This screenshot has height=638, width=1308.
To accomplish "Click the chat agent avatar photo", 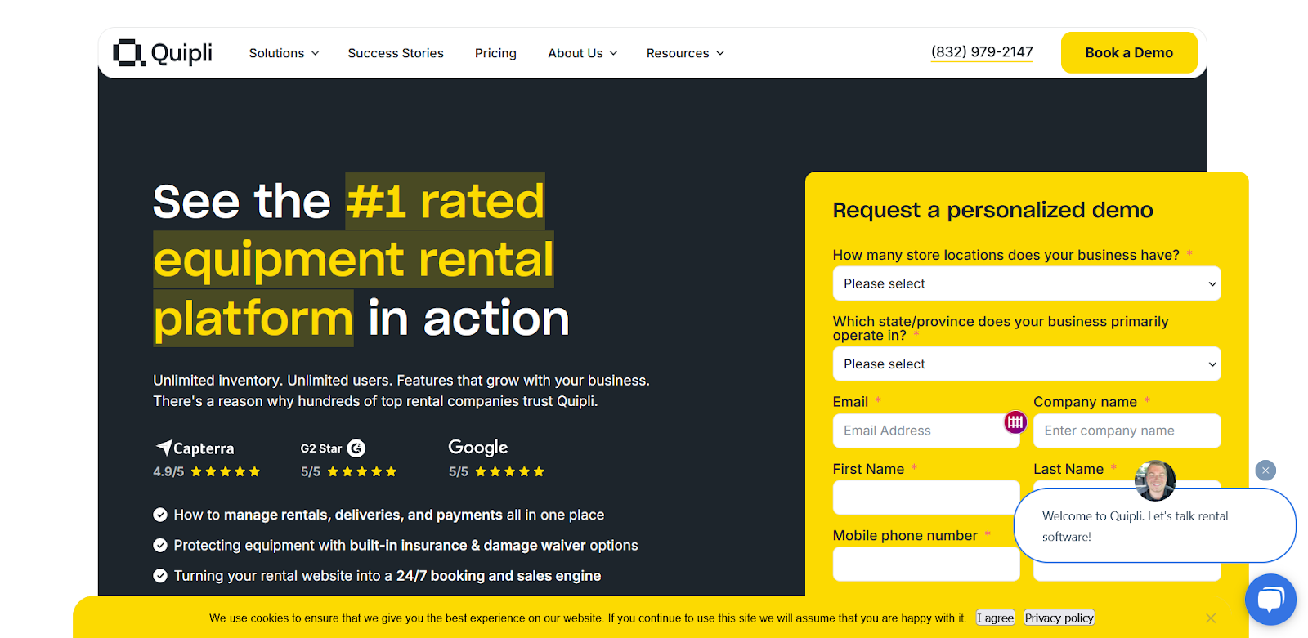I will pos(1155,480).
